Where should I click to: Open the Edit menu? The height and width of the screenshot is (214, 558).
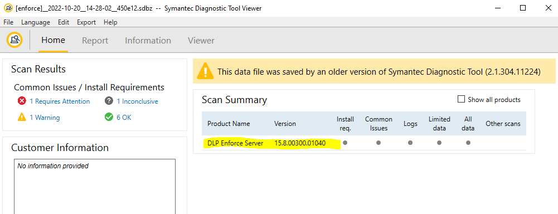point(64,22)
